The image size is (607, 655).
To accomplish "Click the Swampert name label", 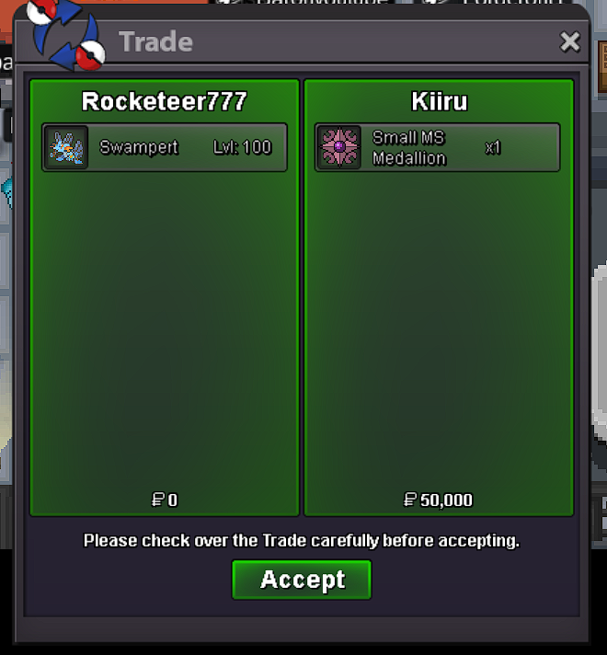I will 139,147.
